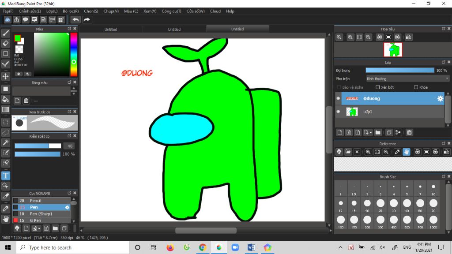Screen dimensions: 452x254
Task: Select the G Pen brush
Action: pos(41,220)
